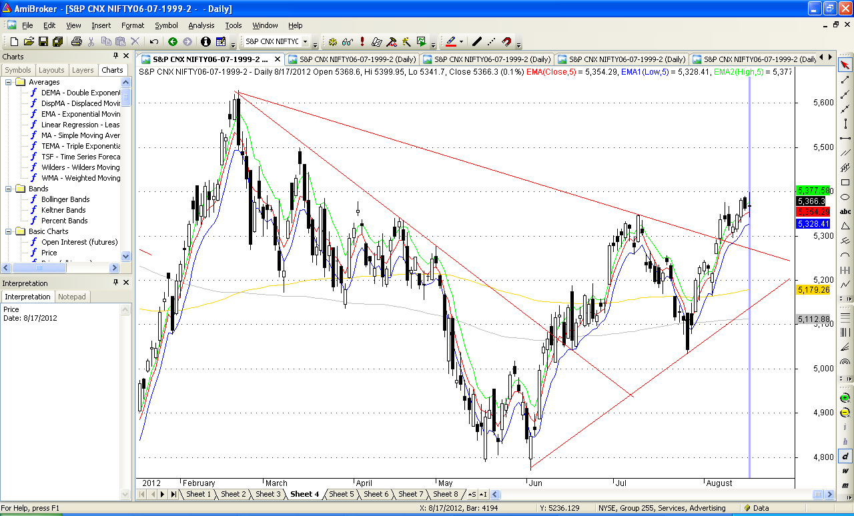Open symbol information via the black info icon

[x=205, y=41]
